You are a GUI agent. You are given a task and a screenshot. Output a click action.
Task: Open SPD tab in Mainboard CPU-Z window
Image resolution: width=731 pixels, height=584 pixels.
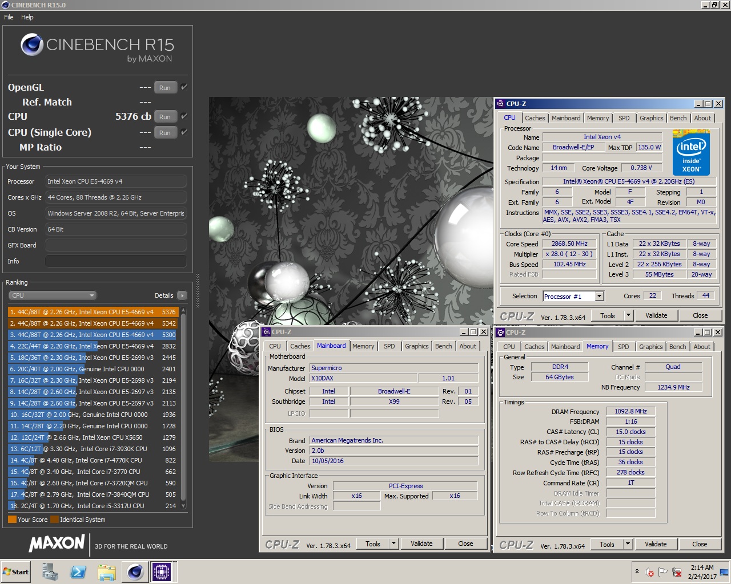coord(389,346)
